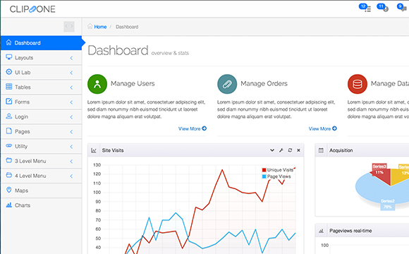
Task: Click the home icon in the breadcrumb
Action: tap(90, 26)
